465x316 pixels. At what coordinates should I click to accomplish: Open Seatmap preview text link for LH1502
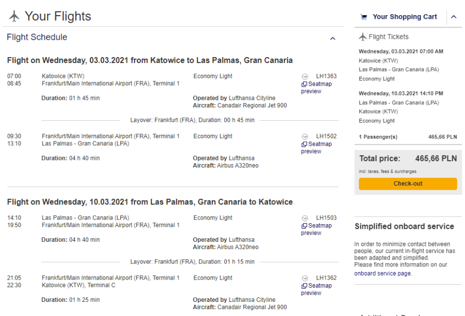pos(316,147)
